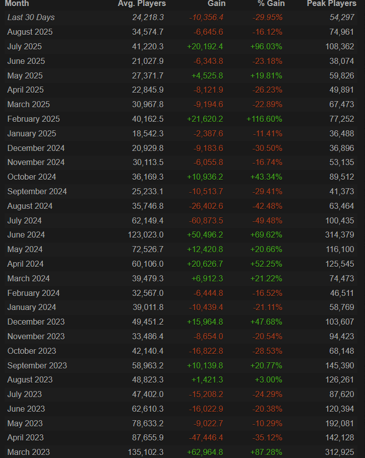Select the February 2025 row label
The height and width of the screenshot is (458, 365).
[x=33, y=119]
